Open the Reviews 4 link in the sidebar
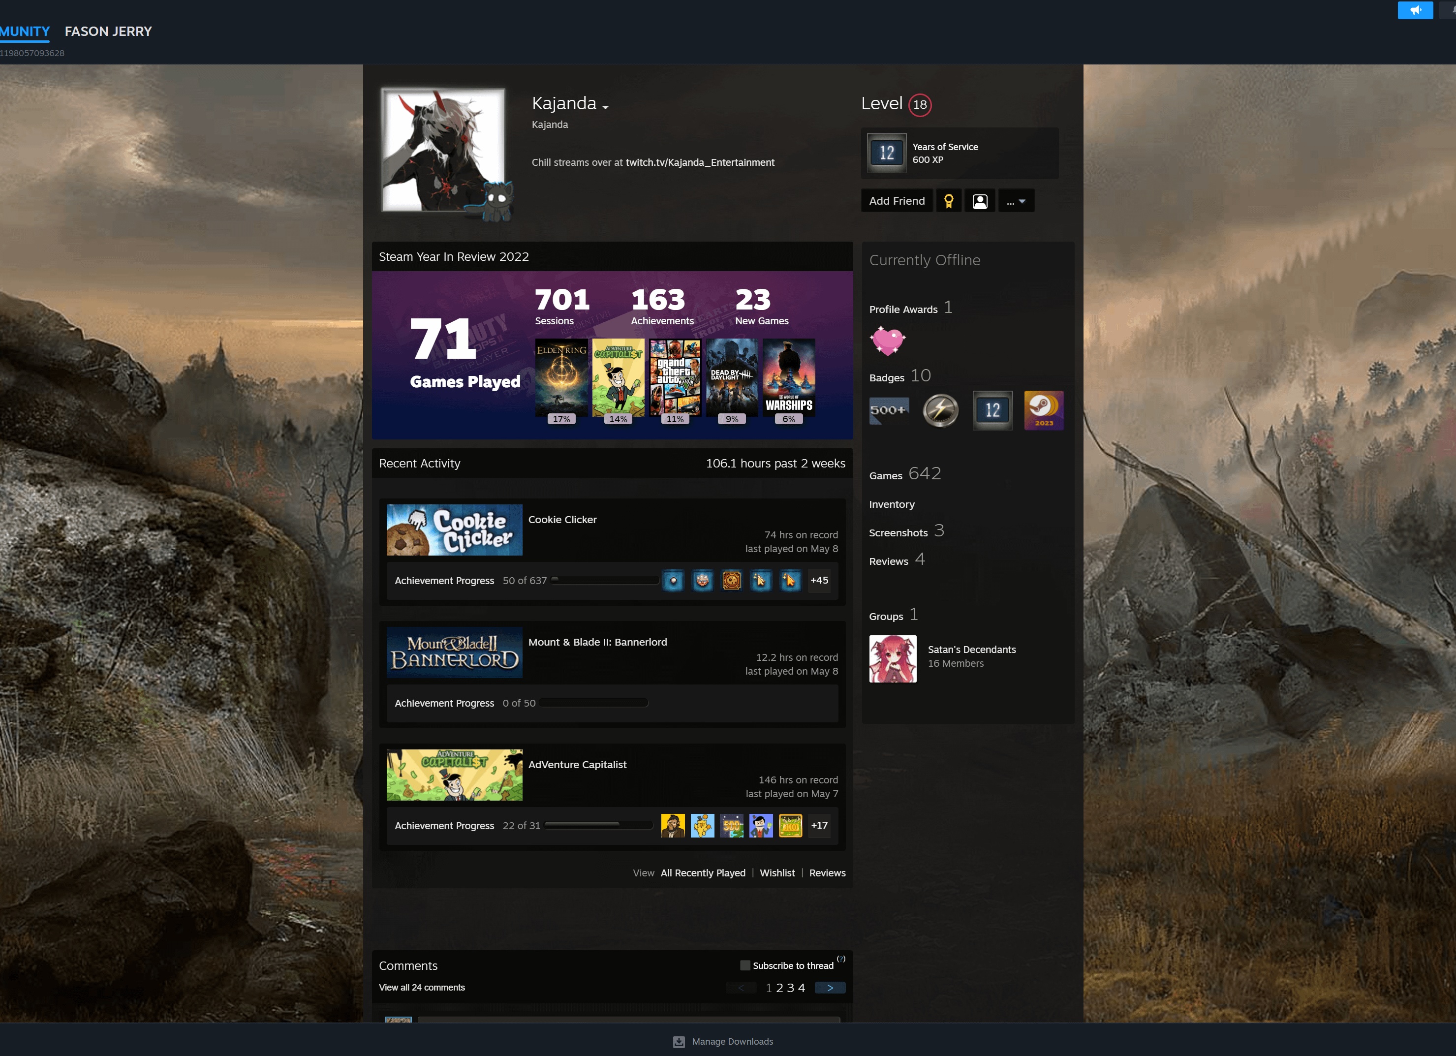Image resolution: width=1456 pixels, height=1056 pixels. pyautogui.click(x=897, y=560)
